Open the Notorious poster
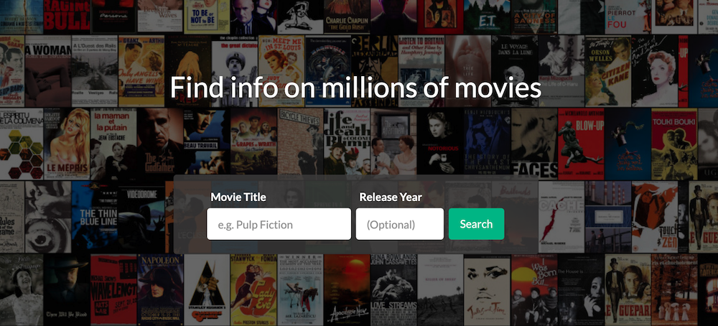The width and height of the screenshot is (718, 326). tap(440, 144)
